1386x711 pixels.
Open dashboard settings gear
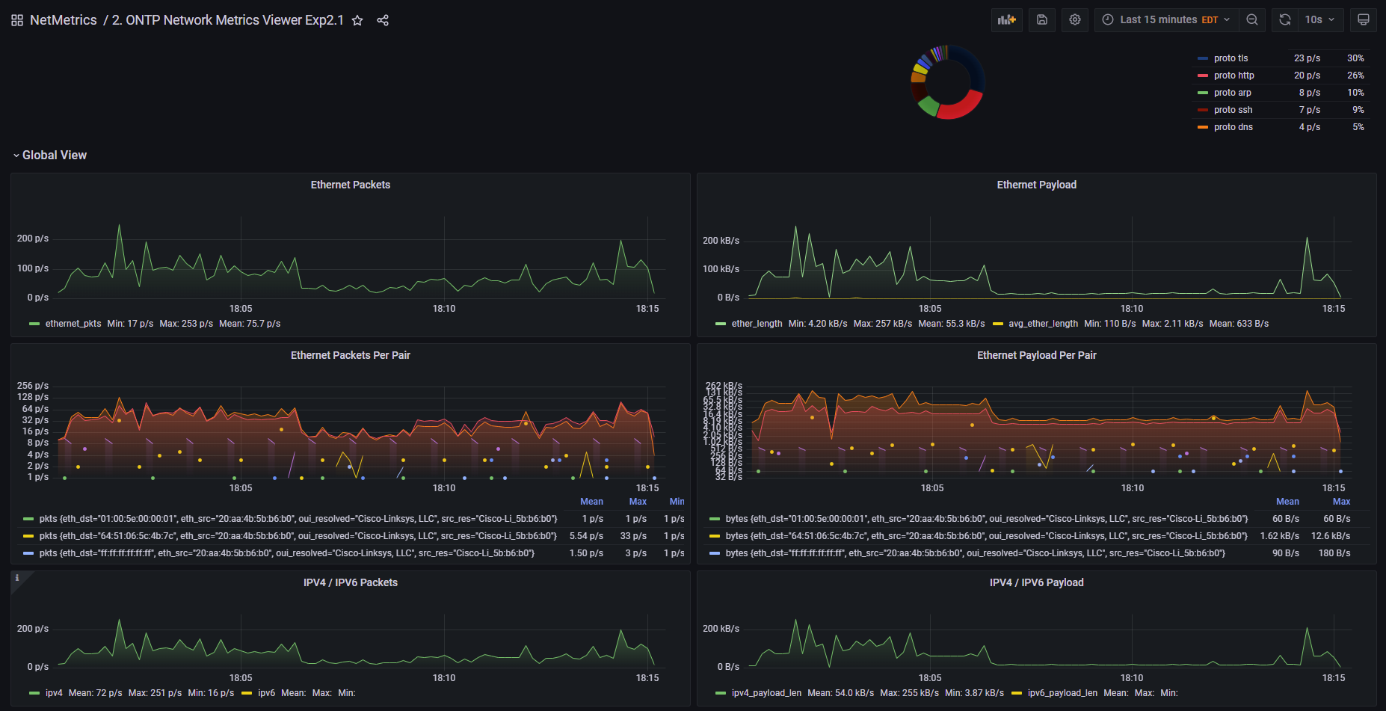click(x=1075, y=20)
